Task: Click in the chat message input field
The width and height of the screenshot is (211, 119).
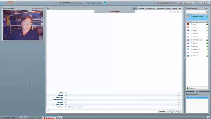Action: pyautogui.click(x=104, y=111)
